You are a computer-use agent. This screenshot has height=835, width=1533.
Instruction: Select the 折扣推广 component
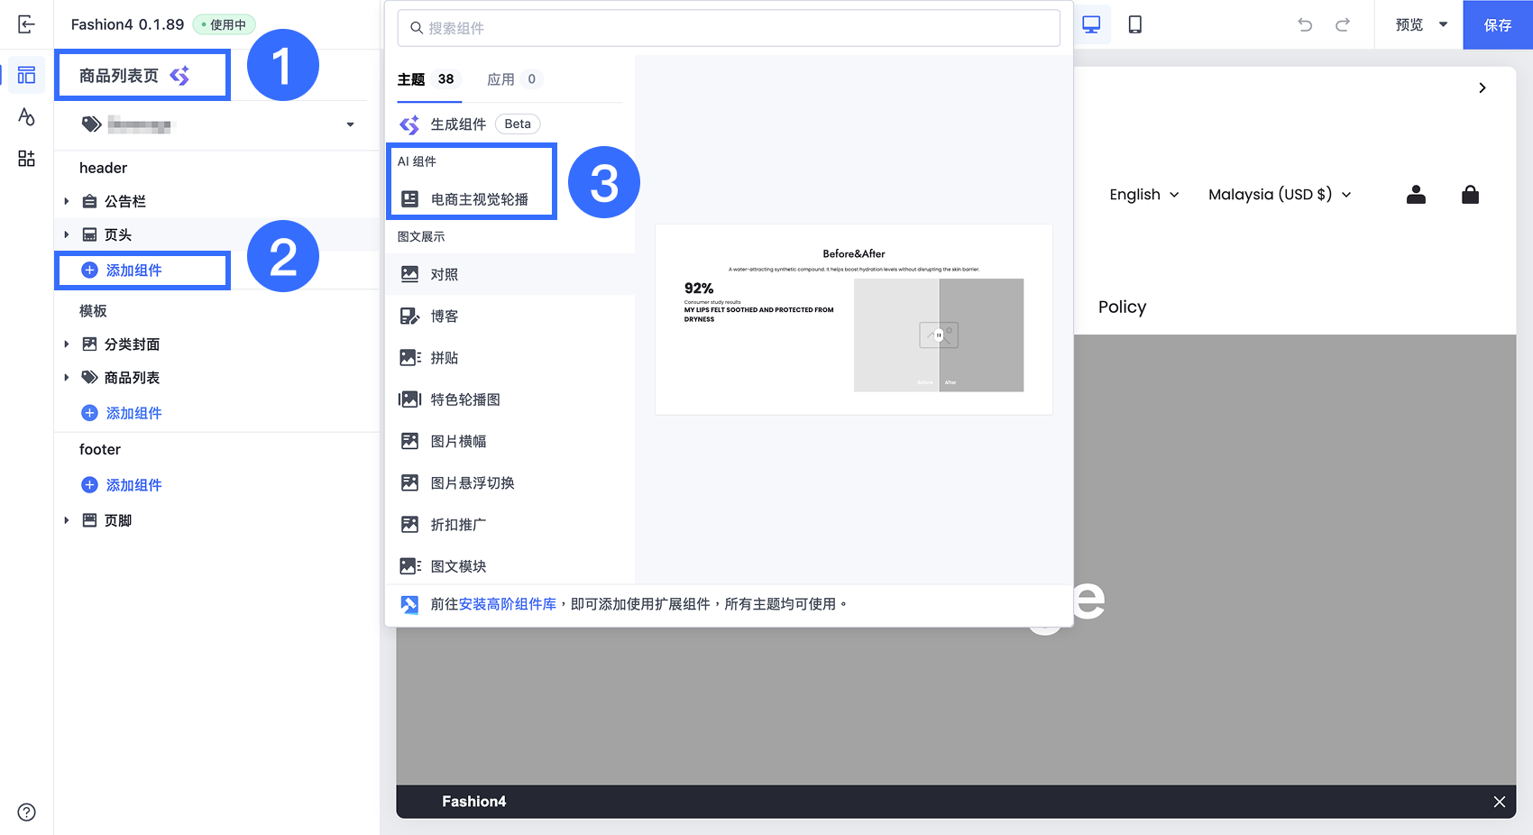click(509, 525)
